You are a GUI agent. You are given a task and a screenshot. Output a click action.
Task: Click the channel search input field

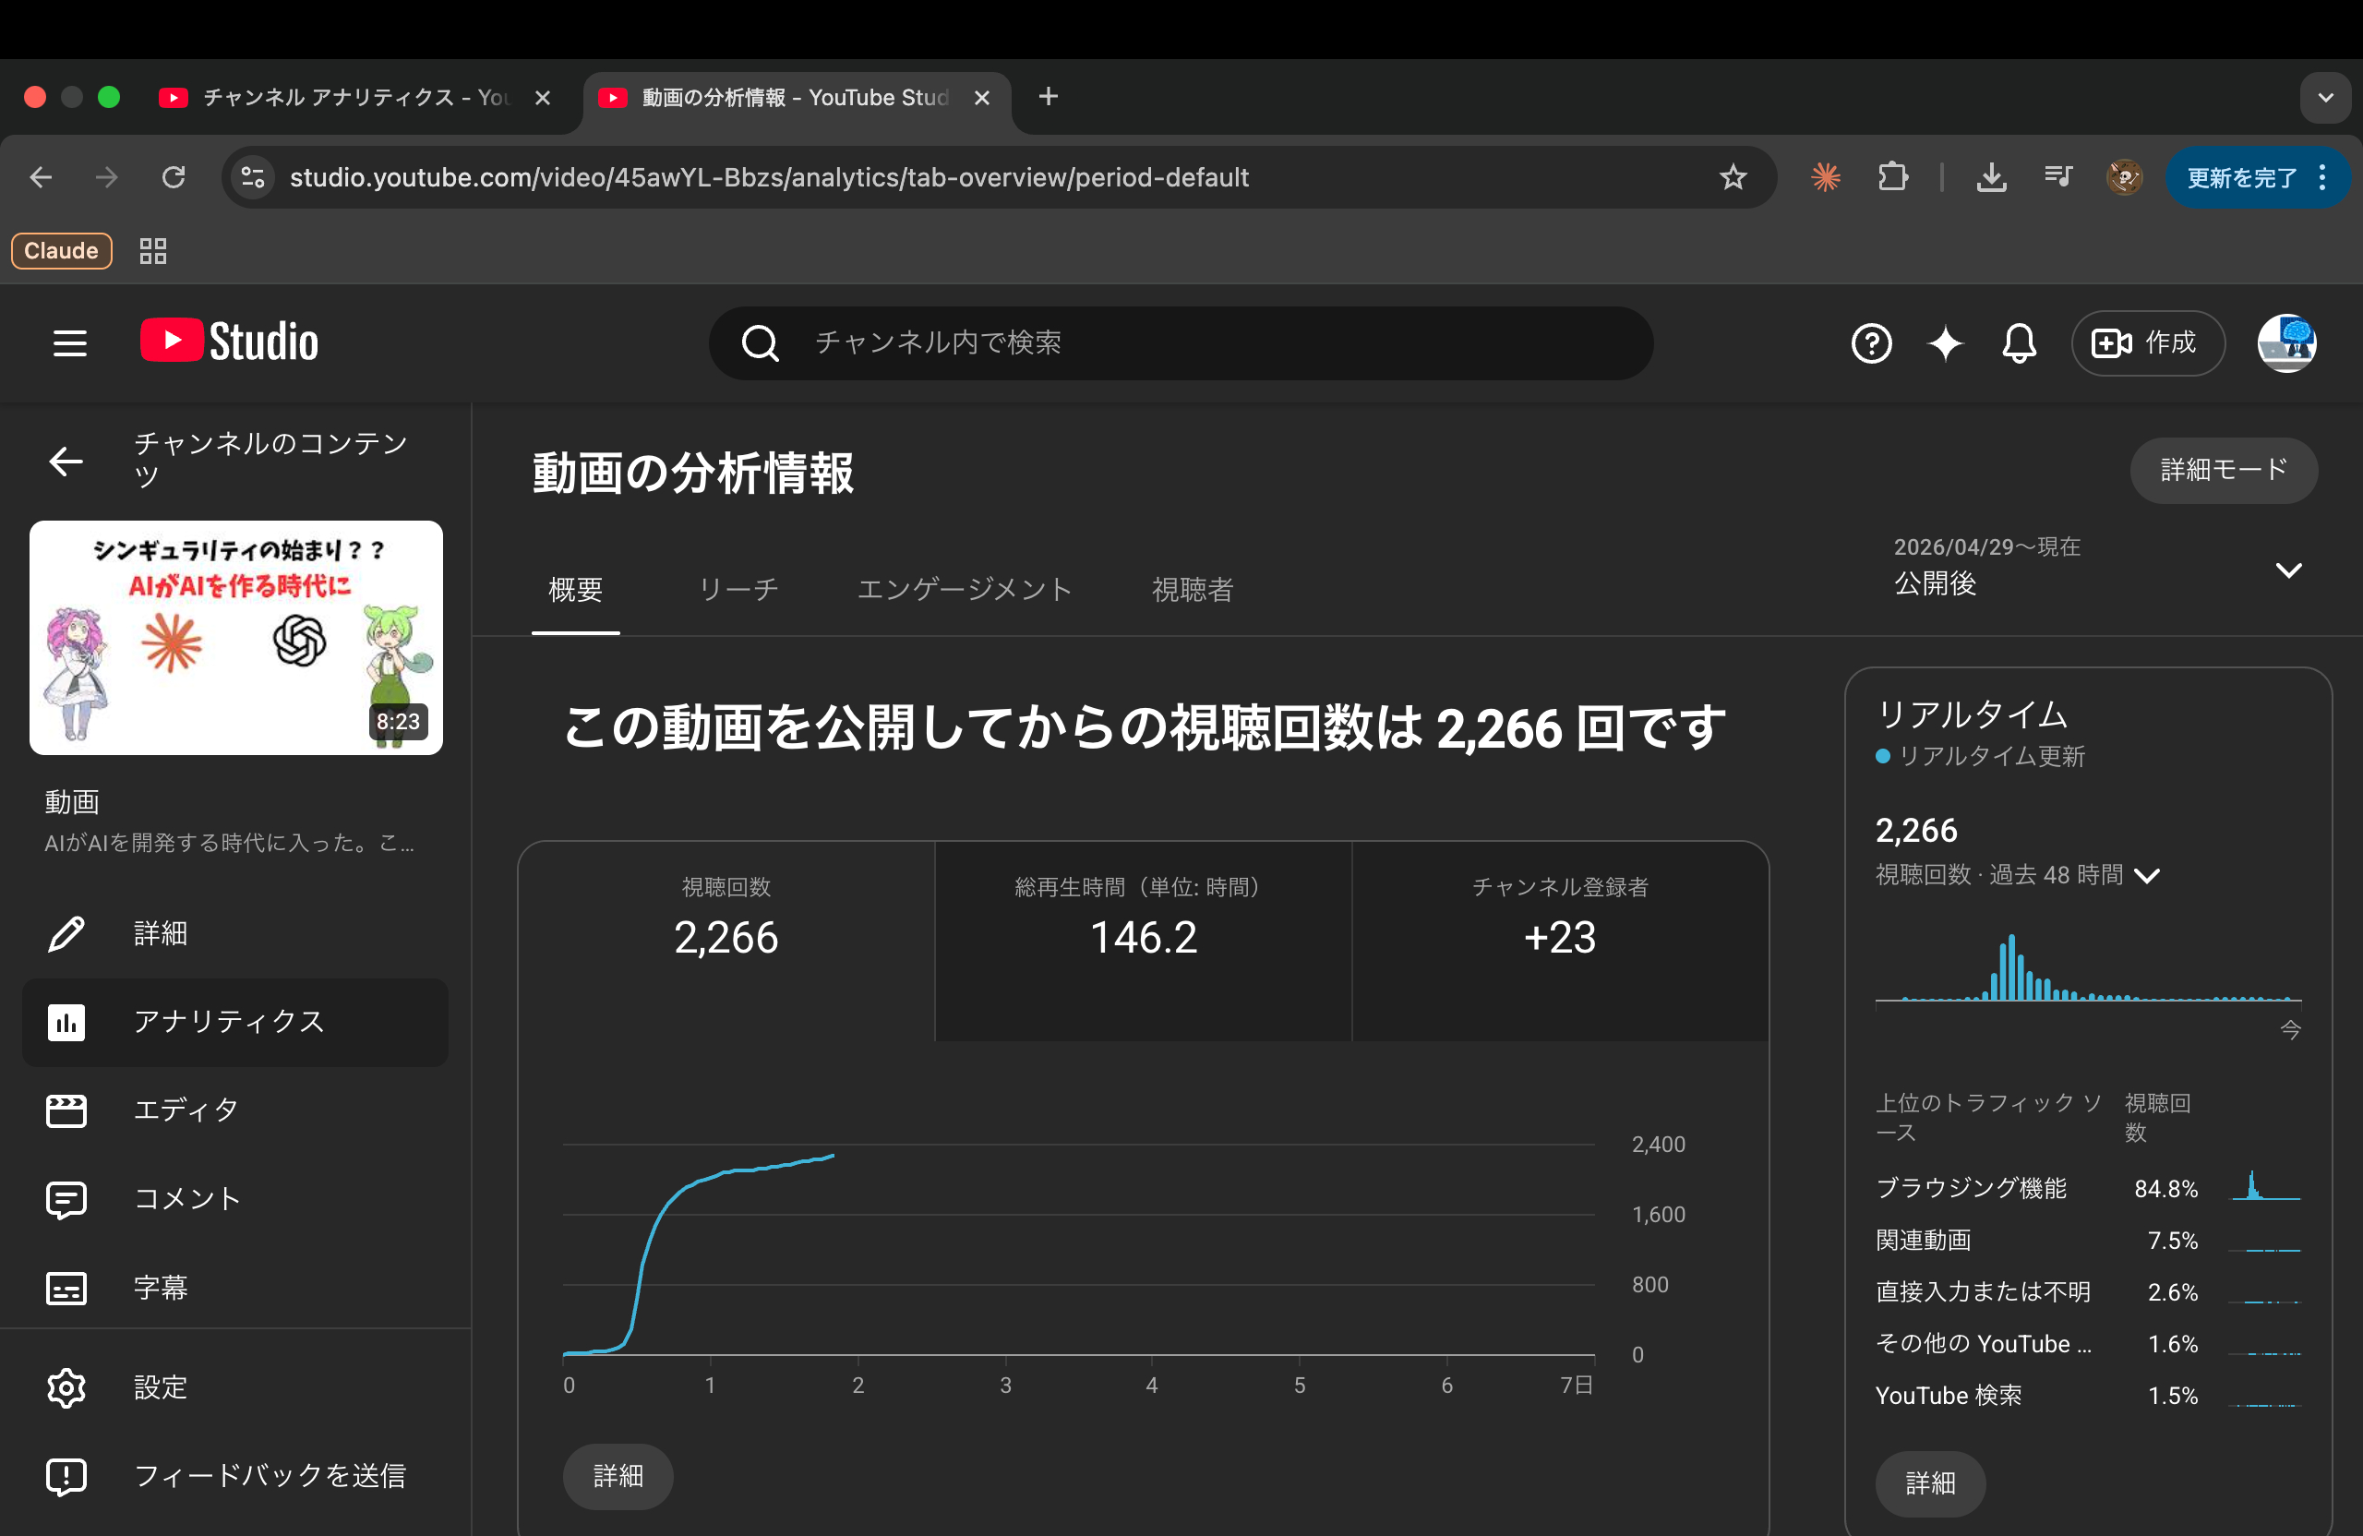tap(1181, 343)
